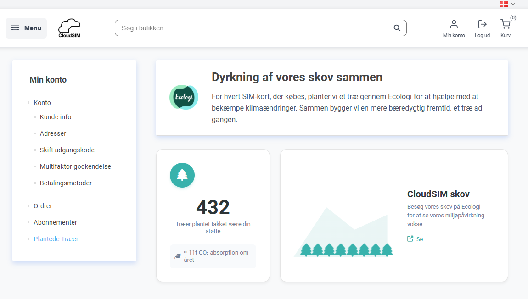Click the 'CloudSIM skov' heading
This screenshot has height=299, width=528.
pyautogui.click(x=438, y=194)
